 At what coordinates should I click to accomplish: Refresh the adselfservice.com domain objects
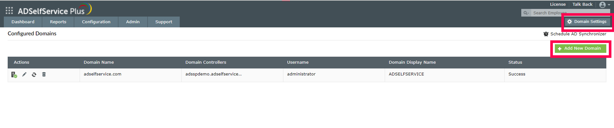(x=34, y=75)
